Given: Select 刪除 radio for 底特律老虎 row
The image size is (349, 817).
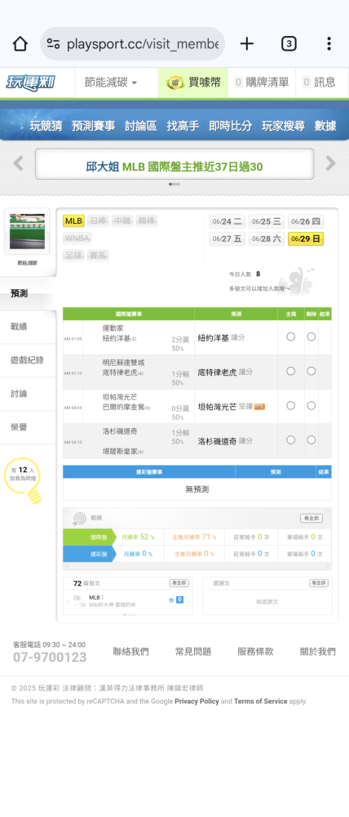Looking at the screenshot, I should point(311,371).
